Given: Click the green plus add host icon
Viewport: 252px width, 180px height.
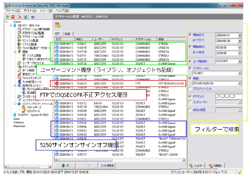Looking at the screenshot, I should coord(7,17).
